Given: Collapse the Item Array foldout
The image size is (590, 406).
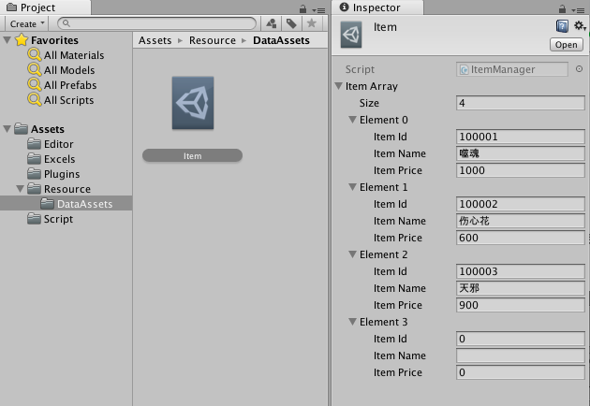Looking at the screenshot, I should click(339, 86).
